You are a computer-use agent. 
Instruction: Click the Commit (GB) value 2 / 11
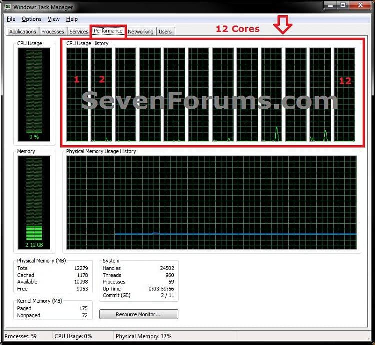coord(167,295)
